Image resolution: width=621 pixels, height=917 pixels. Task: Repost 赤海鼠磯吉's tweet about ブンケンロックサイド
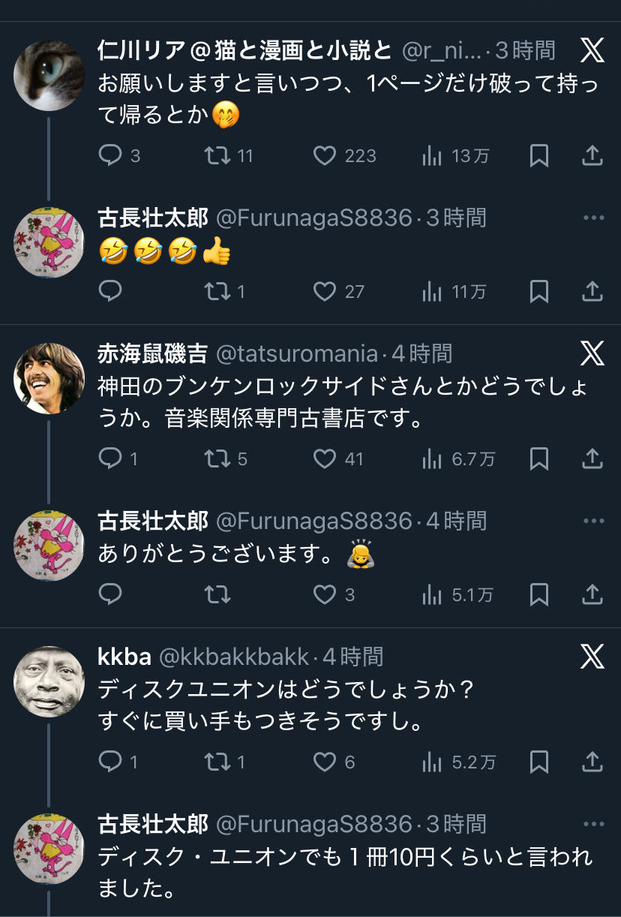pos(217,459)
